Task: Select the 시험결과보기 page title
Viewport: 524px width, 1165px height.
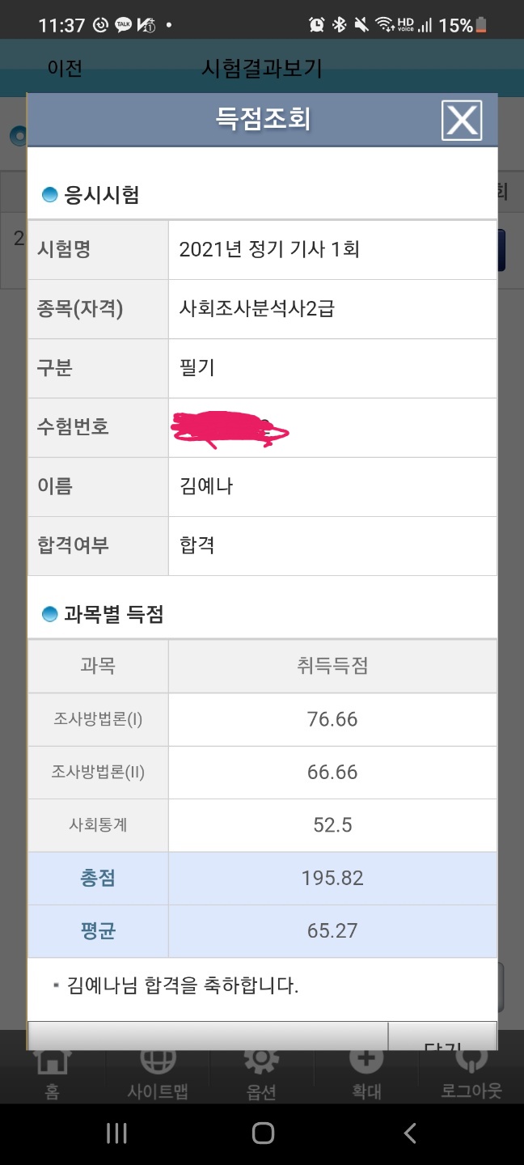Action: [x=262, y=69]
